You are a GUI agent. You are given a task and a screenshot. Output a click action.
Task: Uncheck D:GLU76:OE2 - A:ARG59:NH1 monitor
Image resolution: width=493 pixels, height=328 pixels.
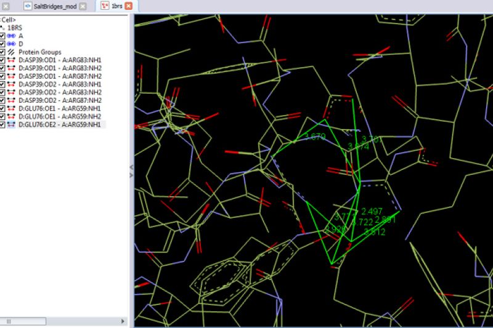tap(2, 124)
